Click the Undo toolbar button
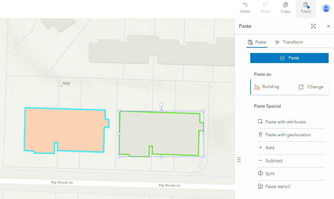Image resolution: width=334 pixels, height=199 pixels. pyautogui.click(x=245, y=8)
